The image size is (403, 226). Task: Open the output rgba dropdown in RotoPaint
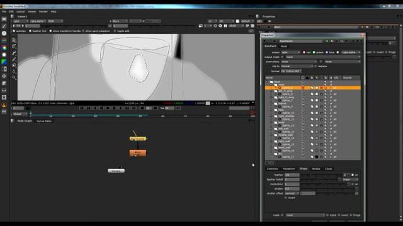tap(290, 52)
